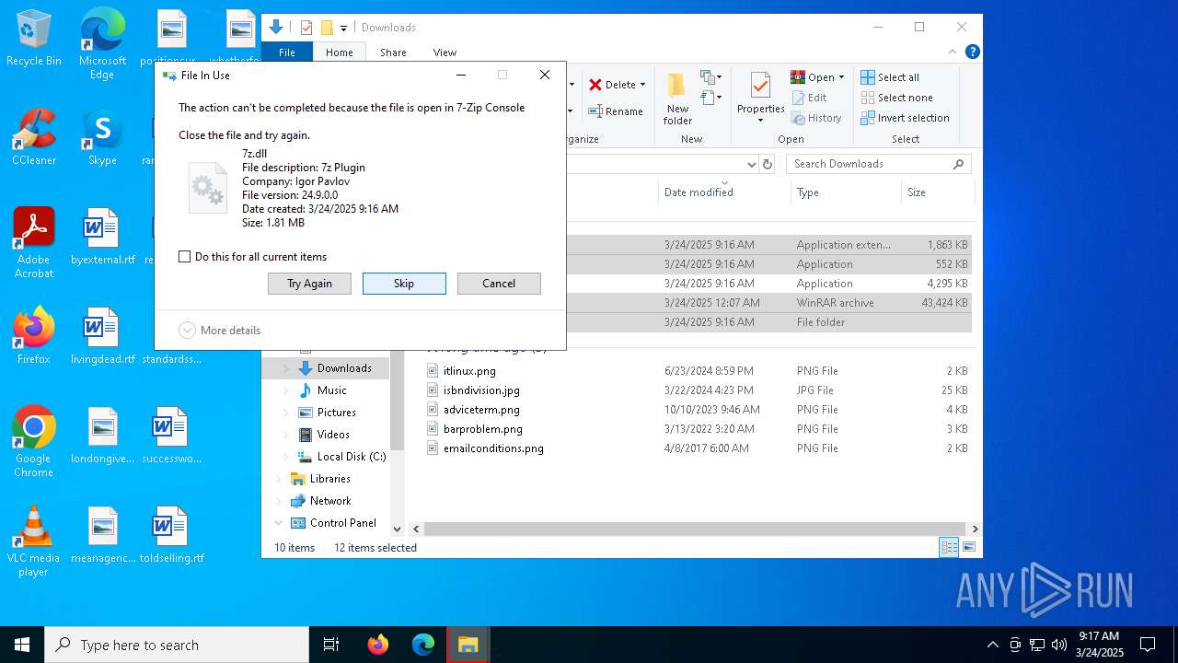
Task: Select Pictures in the navigation pane
Action: (336, 413)
